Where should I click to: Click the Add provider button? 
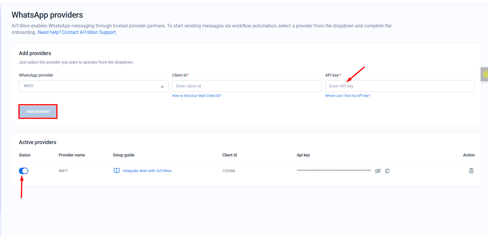coord(38,111)
